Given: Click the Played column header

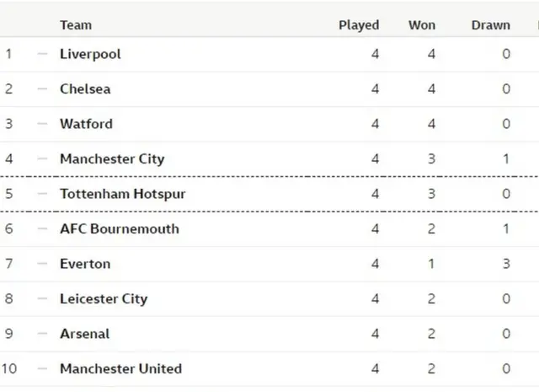Looking at the screenshot, I should pos(359,25).
